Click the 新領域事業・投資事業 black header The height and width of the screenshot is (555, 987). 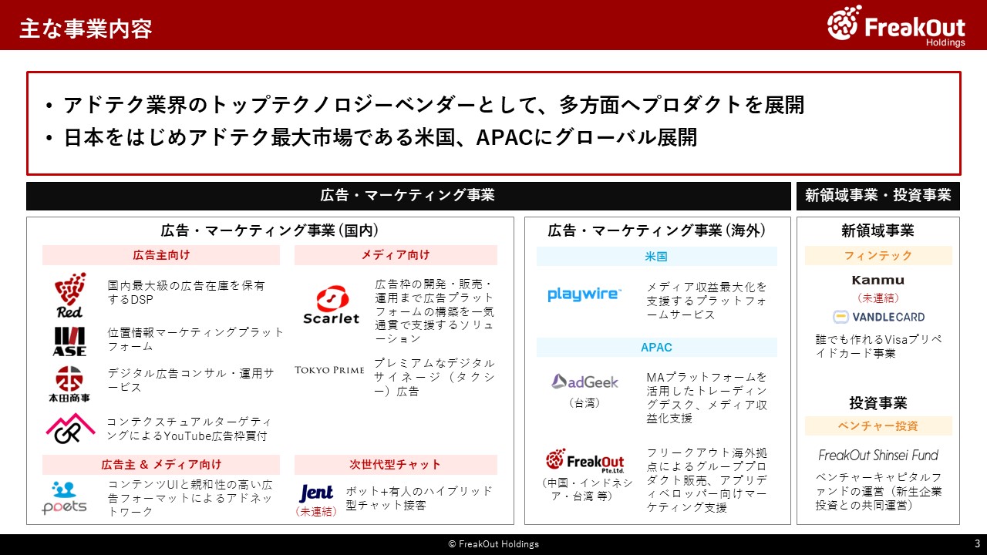(x=878, y=196)
